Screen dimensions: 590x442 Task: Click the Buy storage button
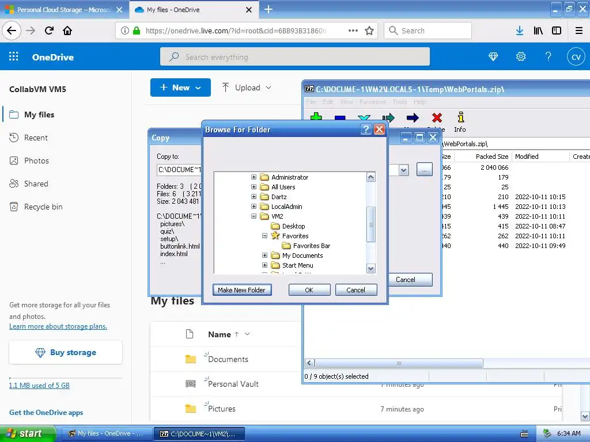click(x=66, y=352)
